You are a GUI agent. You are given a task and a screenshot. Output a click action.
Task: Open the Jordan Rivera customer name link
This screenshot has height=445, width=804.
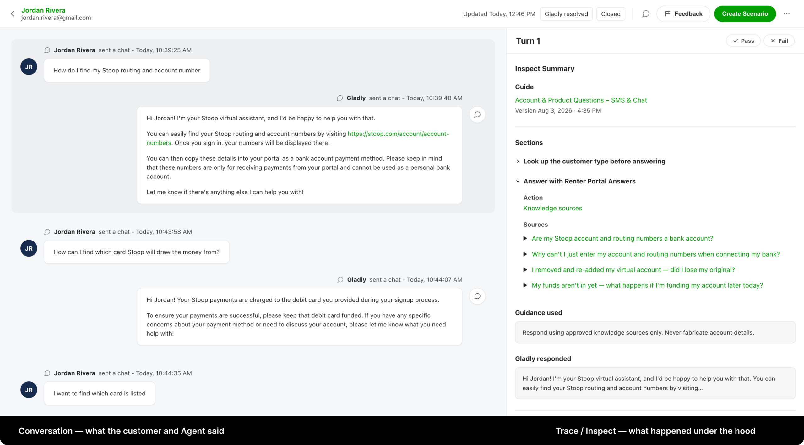[43, 10]
